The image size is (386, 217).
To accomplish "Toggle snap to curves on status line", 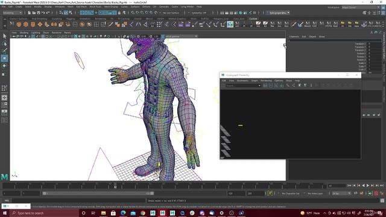I will [138, 13].
